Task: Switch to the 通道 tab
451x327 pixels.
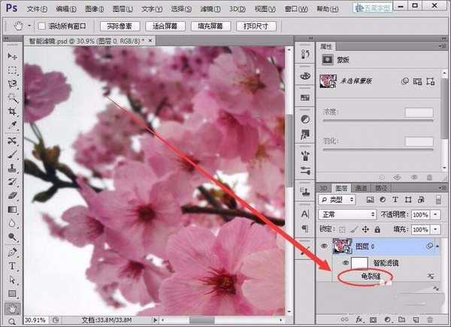Action: [361, 187]
